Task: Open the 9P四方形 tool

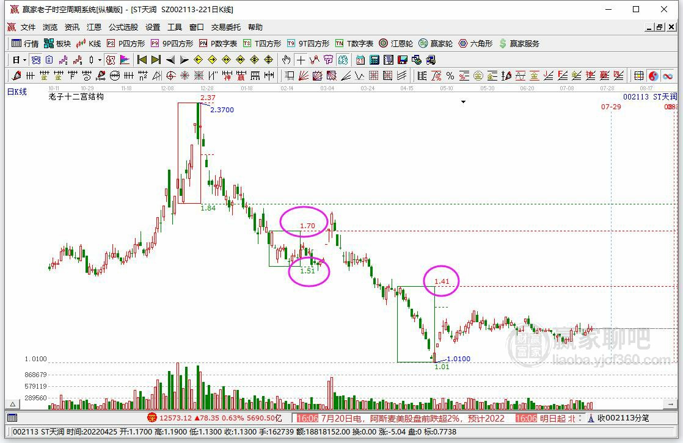Action: pos(172,43)
